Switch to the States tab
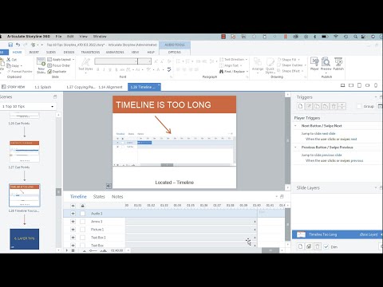383x287 pixels. coord(99,197)
